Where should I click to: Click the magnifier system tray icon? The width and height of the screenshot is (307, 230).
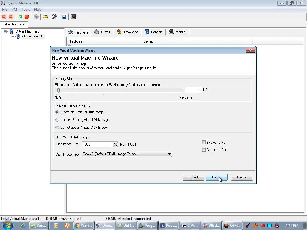tap(255, 226)
